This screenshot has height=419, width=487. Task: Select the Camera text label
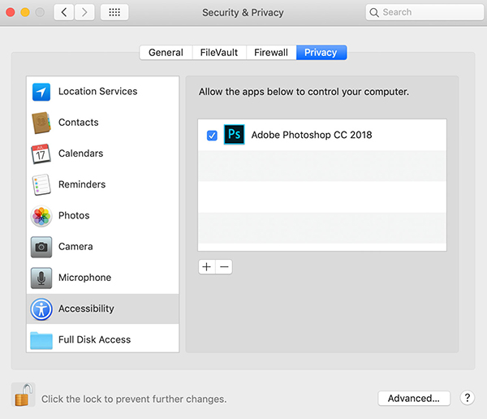(x=75, y=247)
